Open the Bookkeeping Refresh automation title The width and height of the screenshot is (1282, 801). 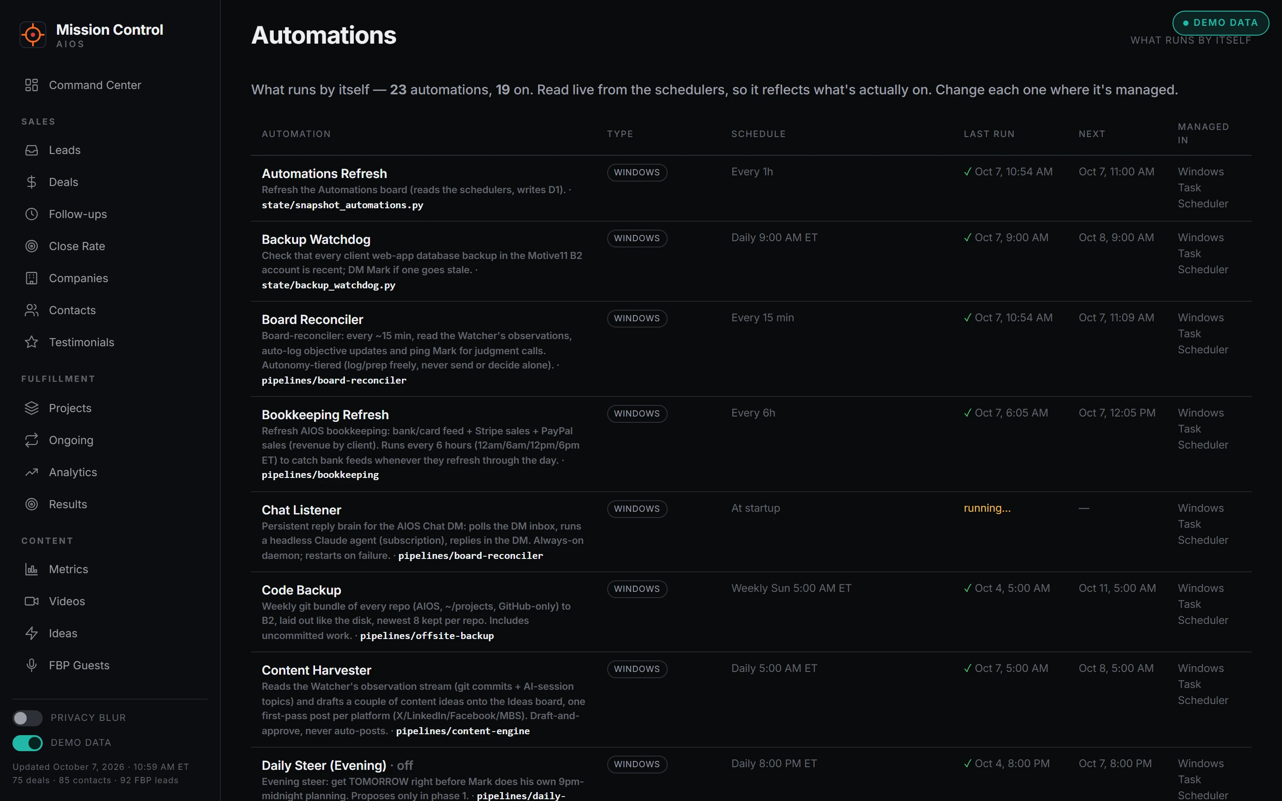325,415
